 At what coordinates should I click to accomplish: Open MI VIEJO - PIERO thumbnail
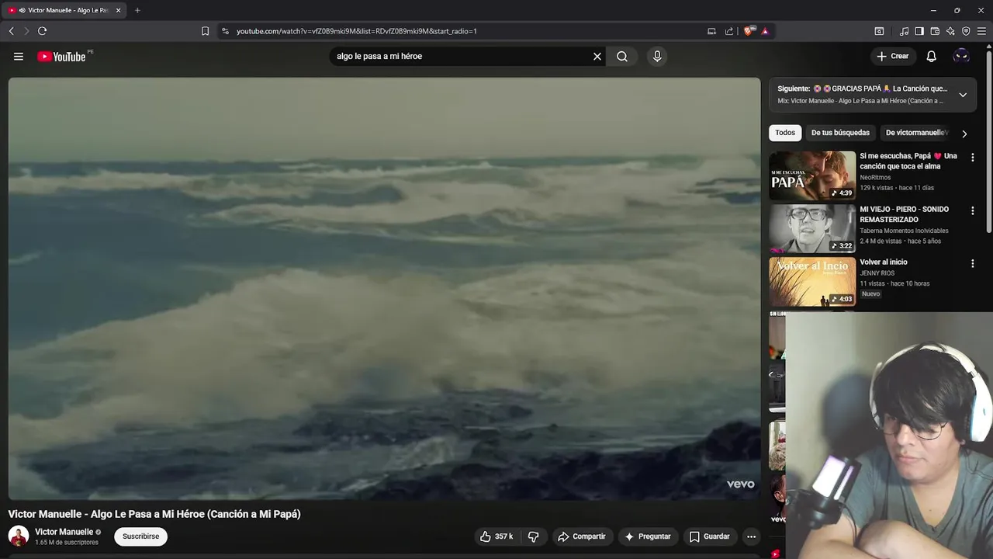pyautogui.click(x=812, y=228)
